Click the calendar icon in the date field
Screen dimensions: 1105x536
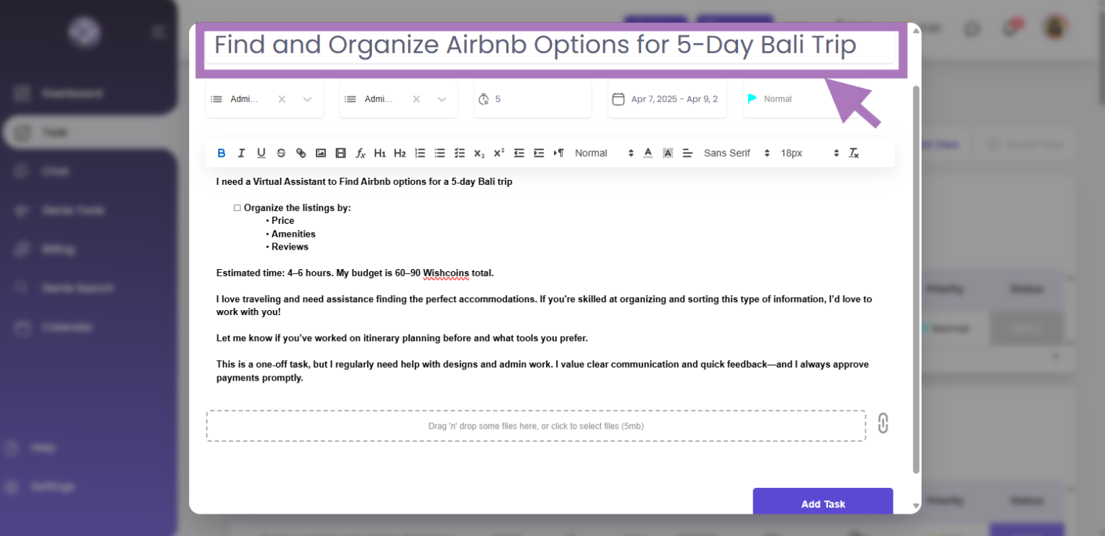point(618,99)
